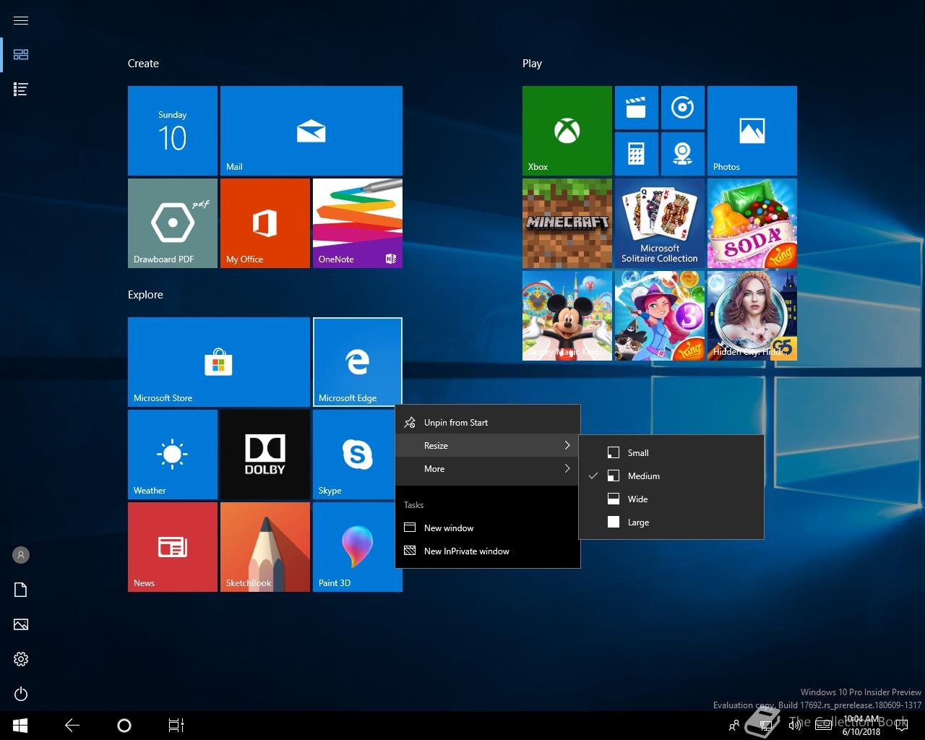Image resolution: width=925 pixels, height=740 pixels.
Task: Launch the Mail tile
Action: click(311, 131)
